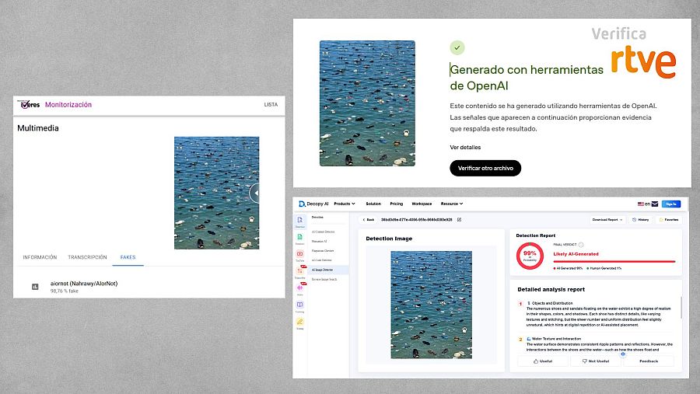Select the FAKES tab

(128, 257)
